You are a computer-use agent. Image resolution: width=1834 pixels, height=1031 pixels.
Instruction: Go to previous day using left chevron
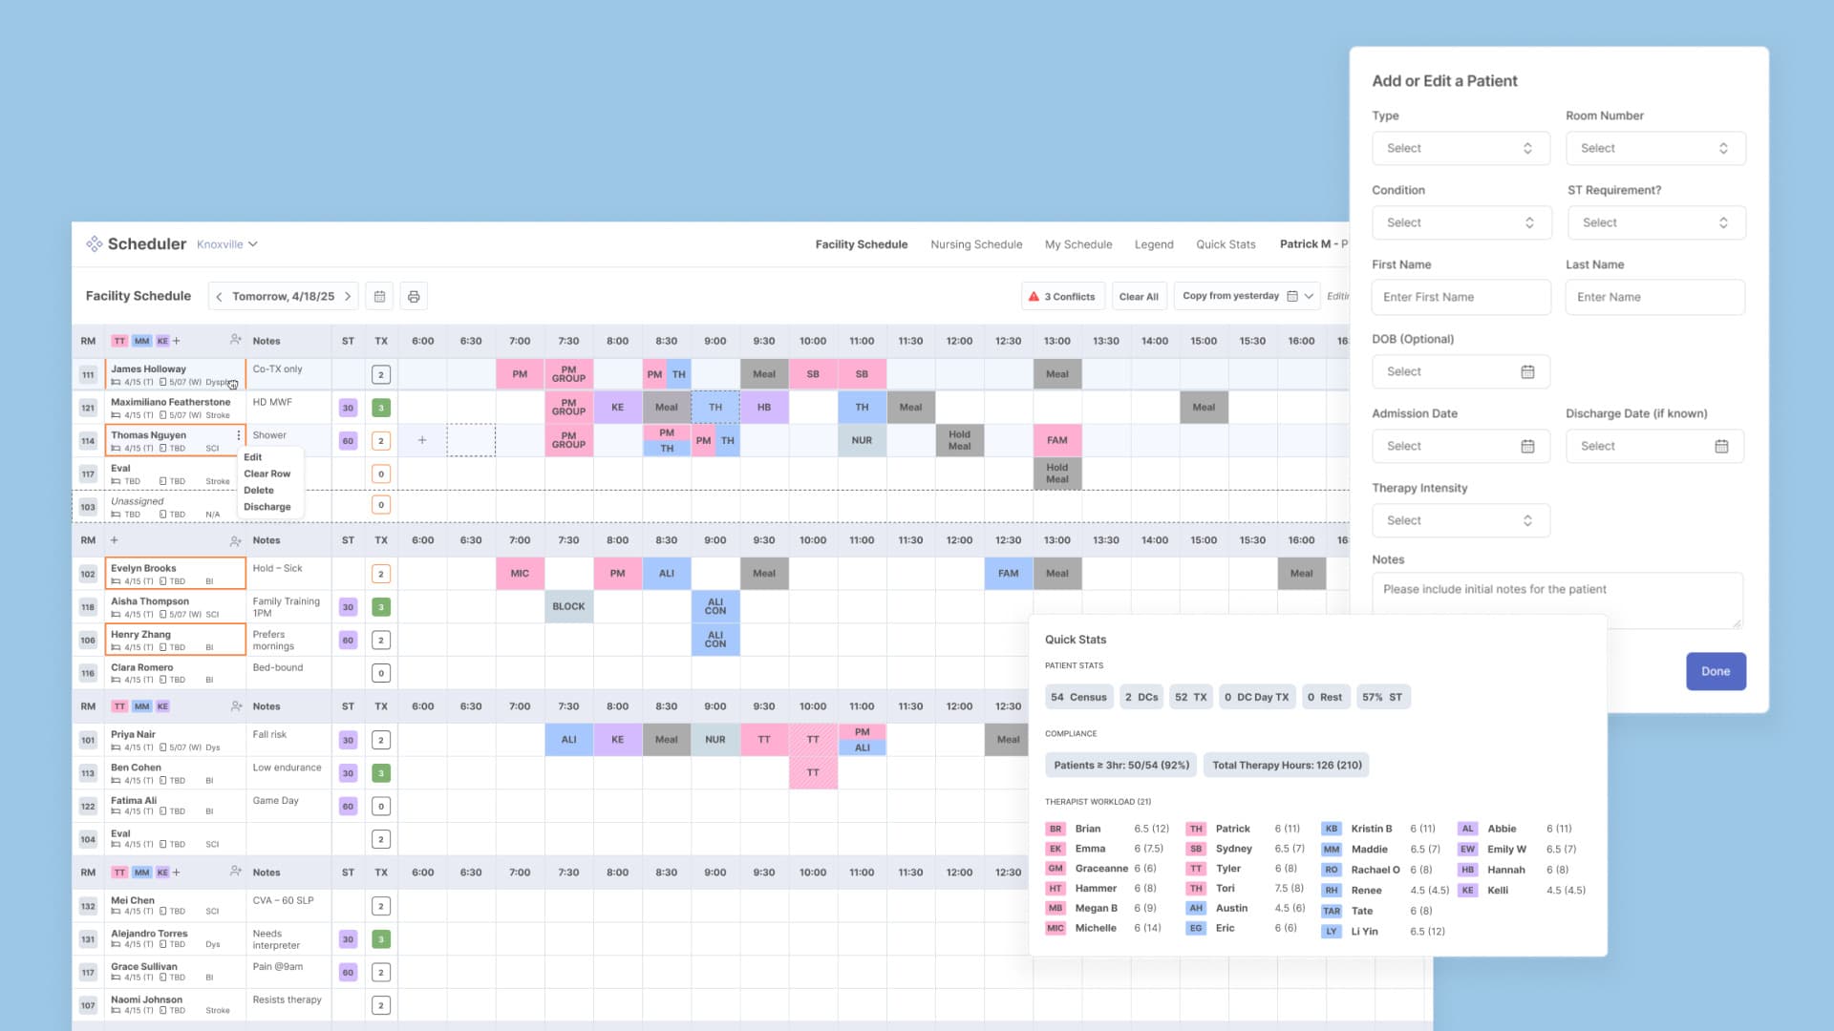(219, 297)
